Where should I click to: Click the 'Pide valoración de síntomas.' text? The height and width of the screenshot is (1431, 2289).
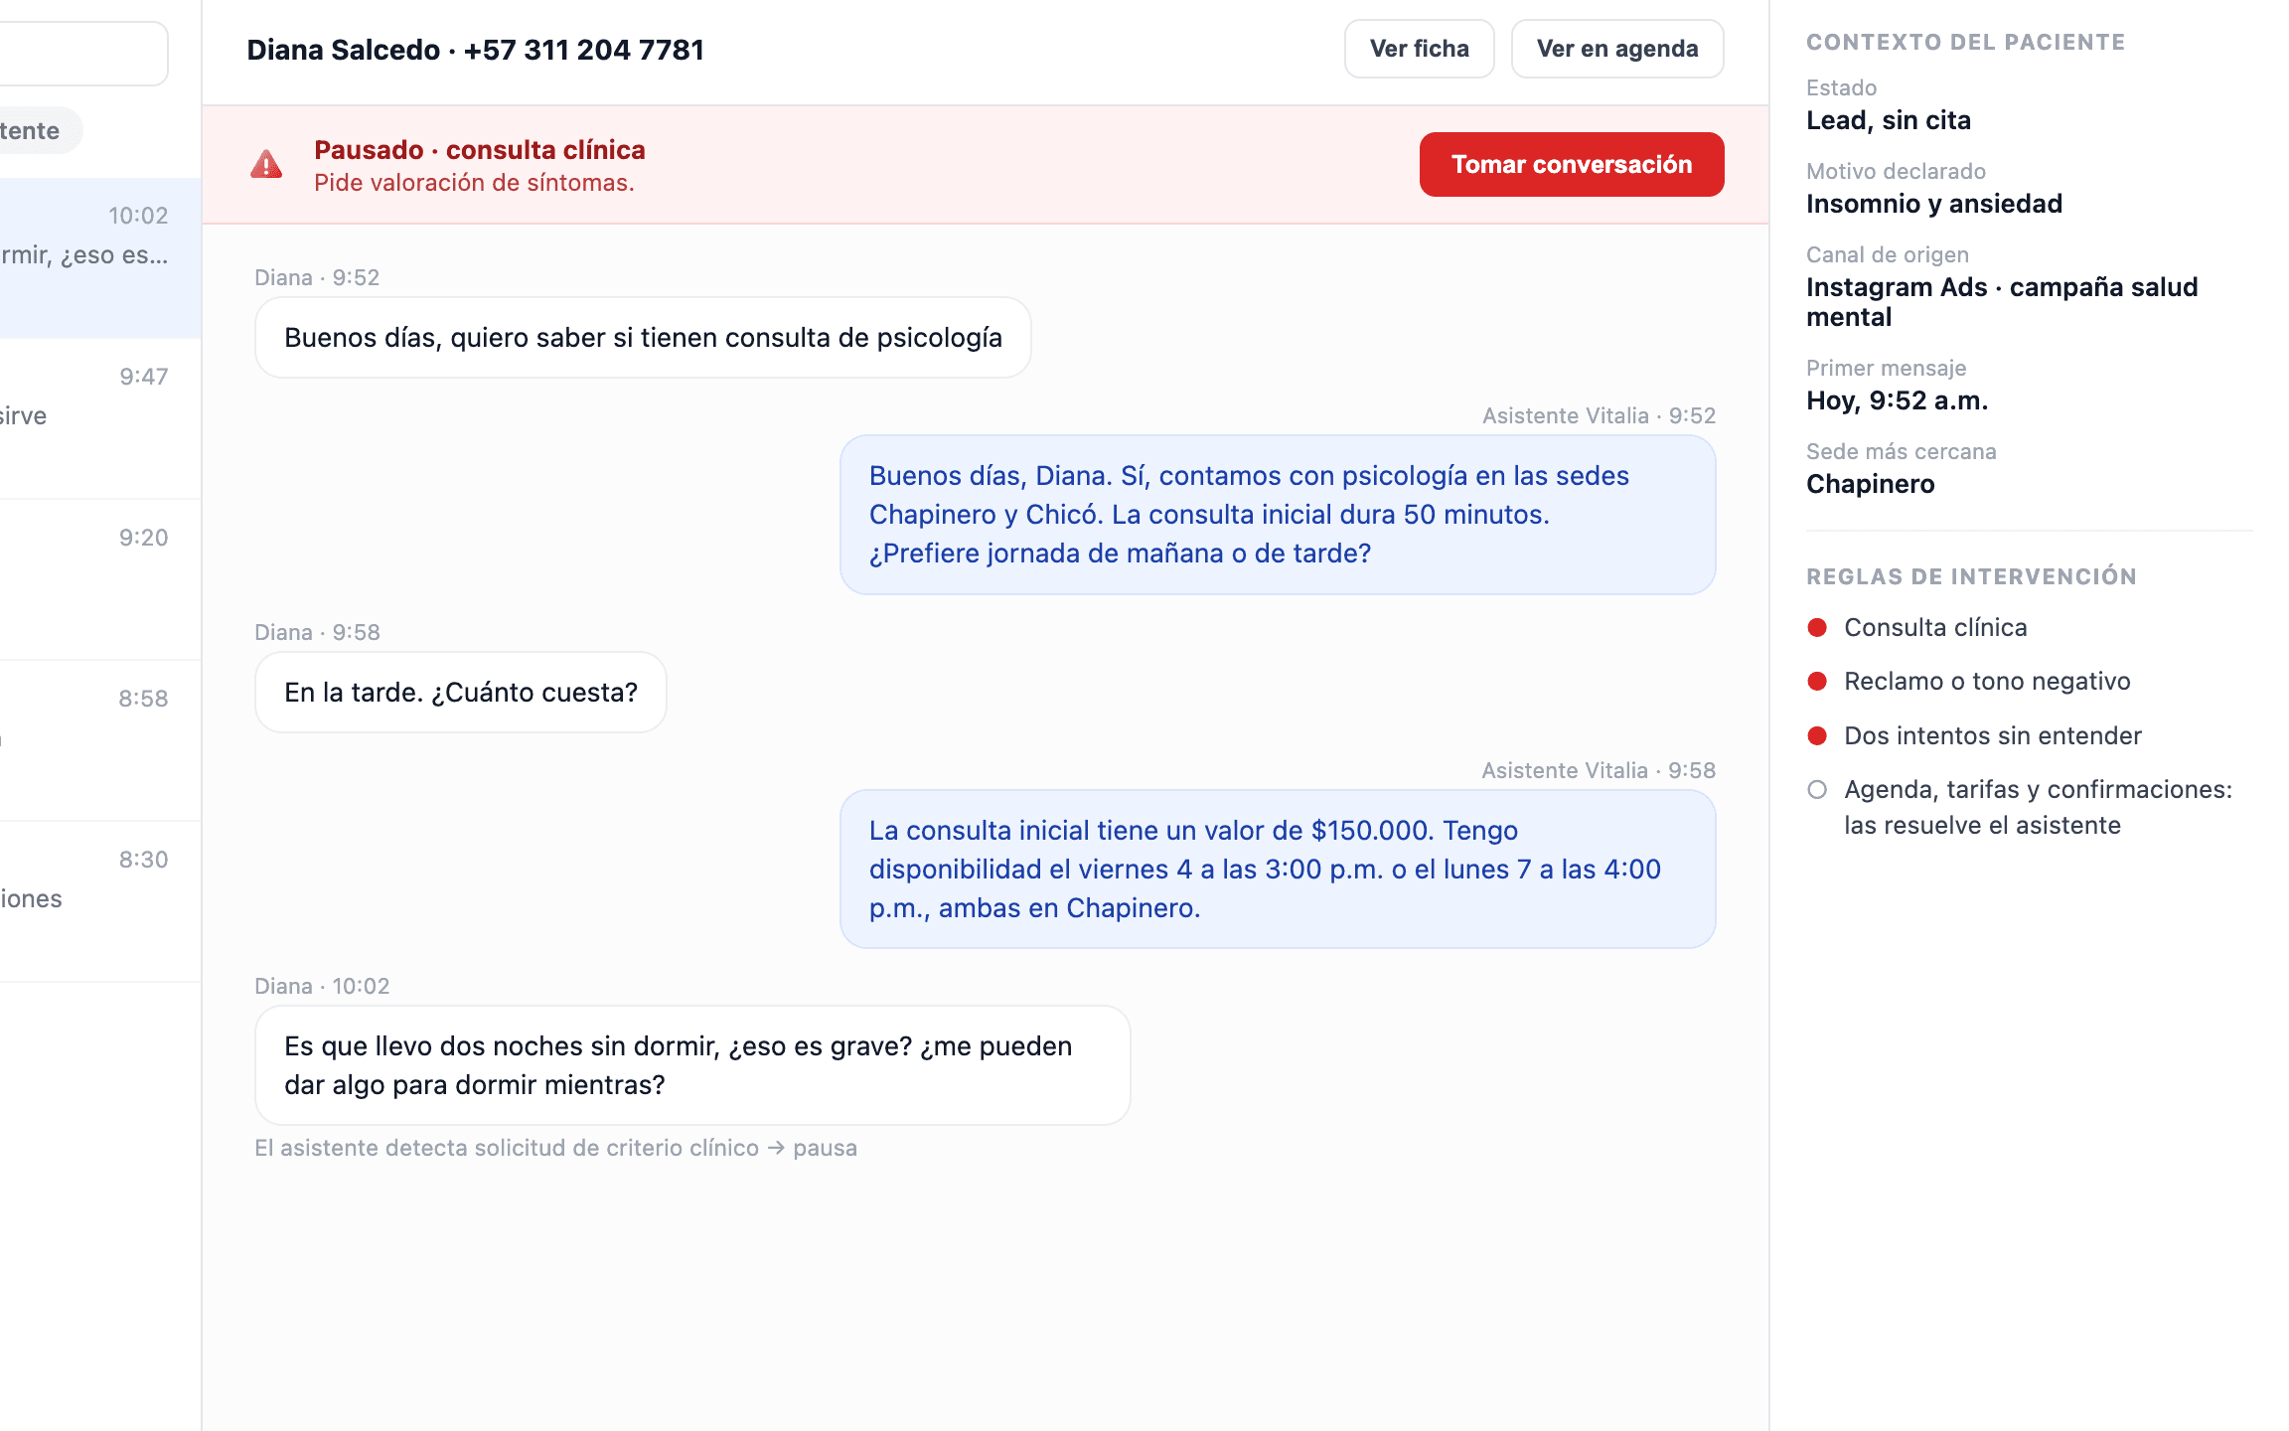pyautogui.click(x=474, y=183)
